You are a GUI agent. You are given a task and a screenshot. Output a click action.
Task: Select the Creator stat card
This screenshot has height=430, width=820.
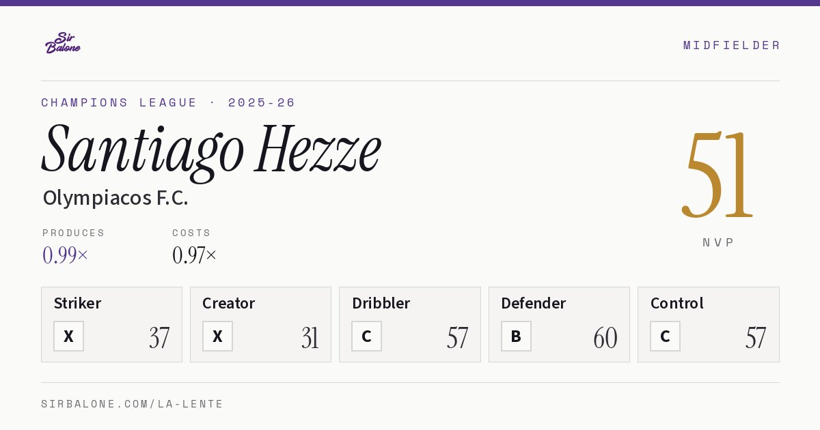click(260, 324)
